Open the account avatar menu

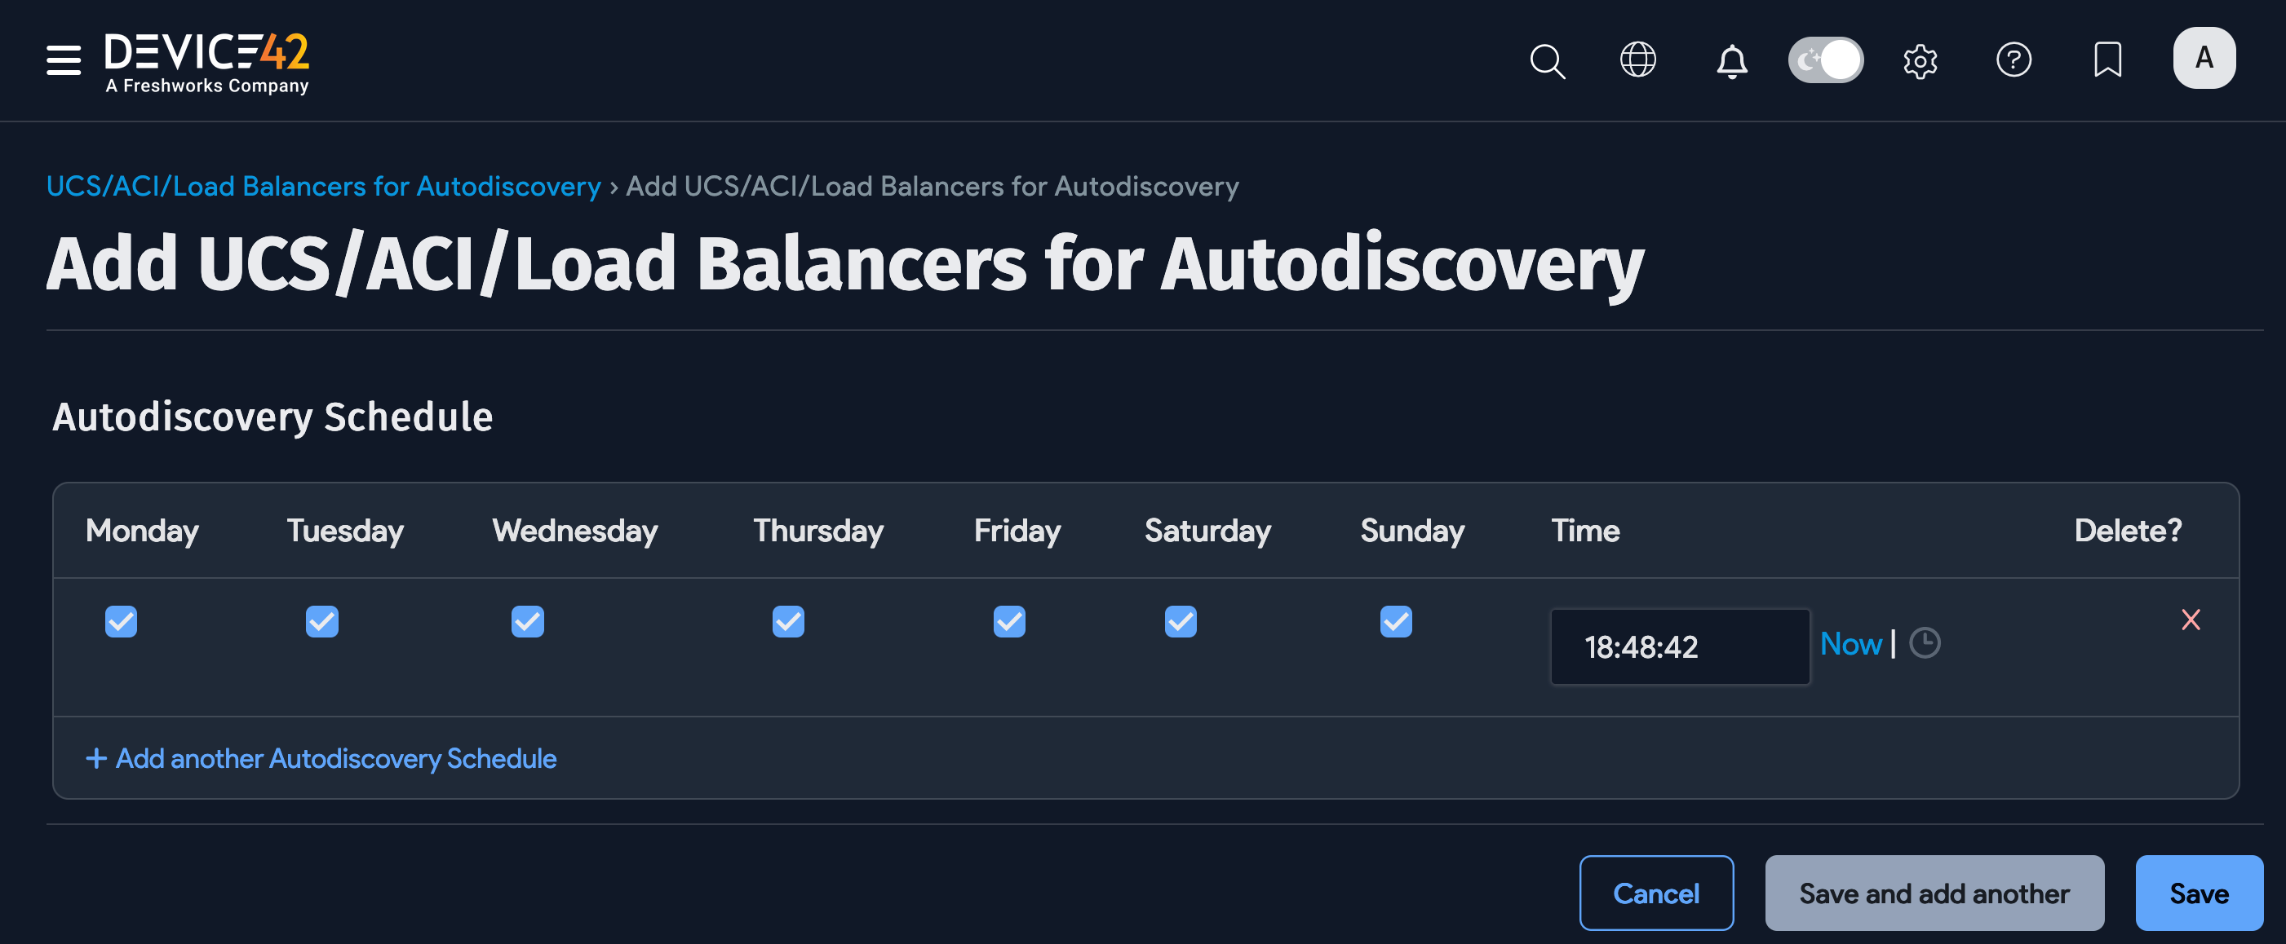pyautogui.click(x=2204, y=58)
